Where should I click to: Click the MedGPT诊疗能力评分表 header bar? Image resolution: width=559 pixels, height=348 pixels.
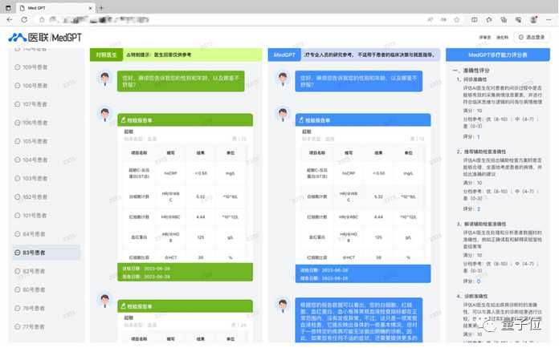(x=498, y=55)
